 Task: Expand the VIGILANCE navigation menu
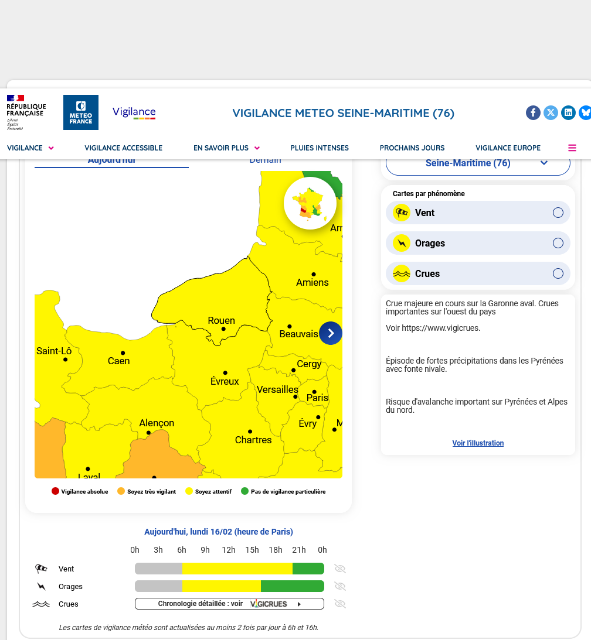click(x=30, y=148)
